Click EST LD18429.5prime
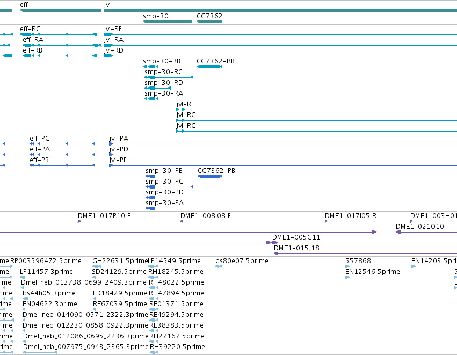 pos(95,299)
